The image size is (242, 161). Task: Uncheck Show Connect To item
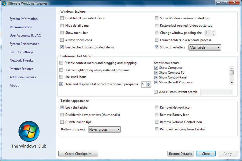point(156,73)
